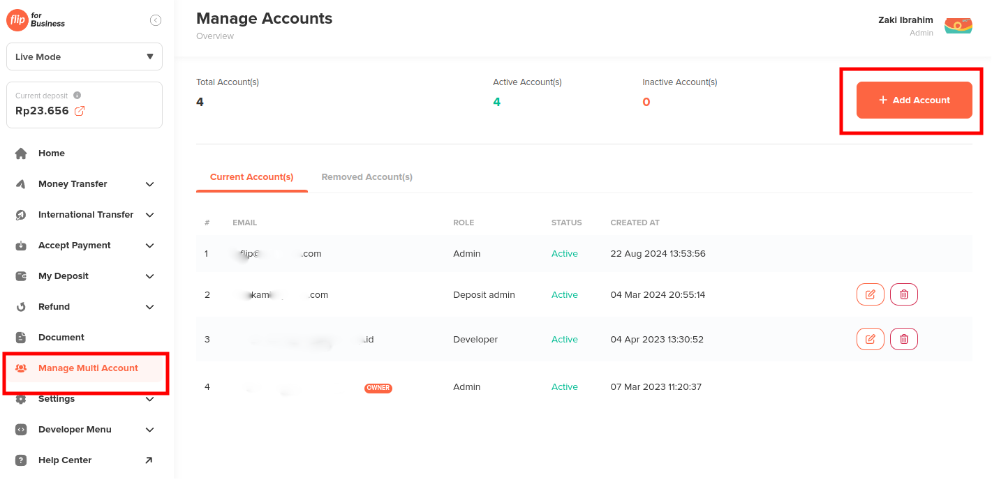
Task: Select the Refund icon in the sidebar
Action: [x=22, y=306]
